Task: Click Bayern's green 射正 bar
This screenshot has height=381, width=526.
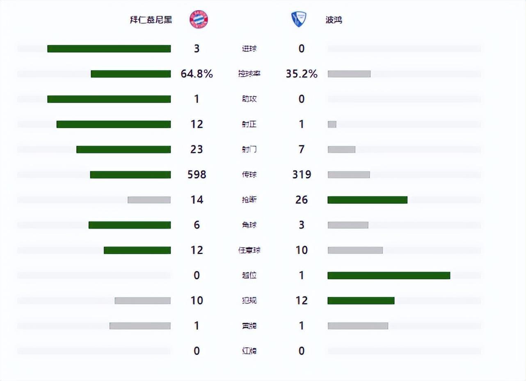Action: point(114,124)
